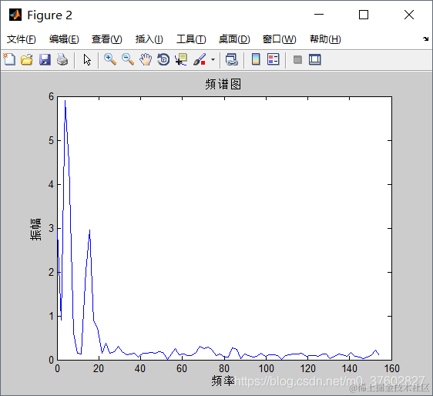This screenshot has width=433, height=396.
Task: Choose the Data Cursor tool
Action: [181, 59]
